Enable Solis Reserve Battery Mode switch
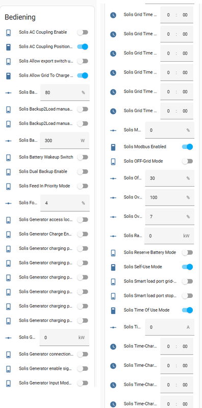202x408 pixels. click(x=187, y=252)
